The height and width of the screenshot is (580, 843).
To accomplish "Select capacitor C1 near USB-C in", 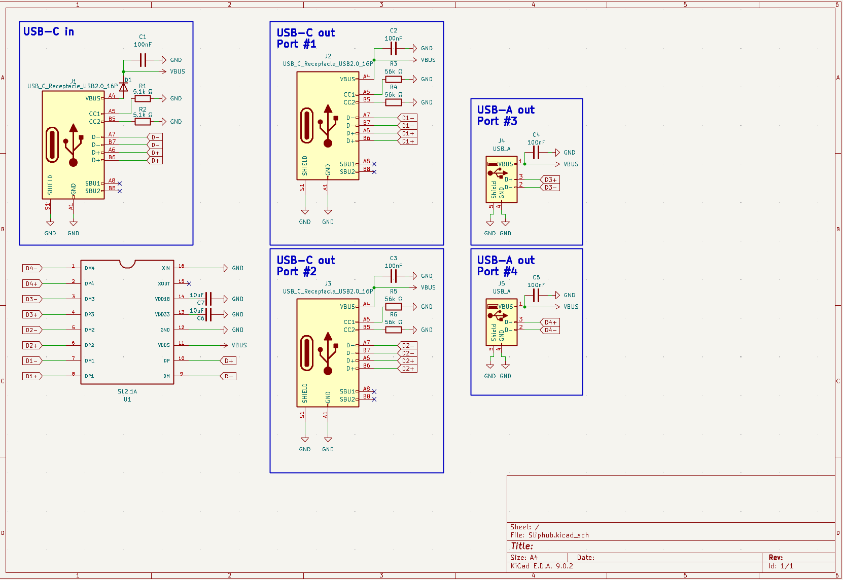I will point(143,59).
